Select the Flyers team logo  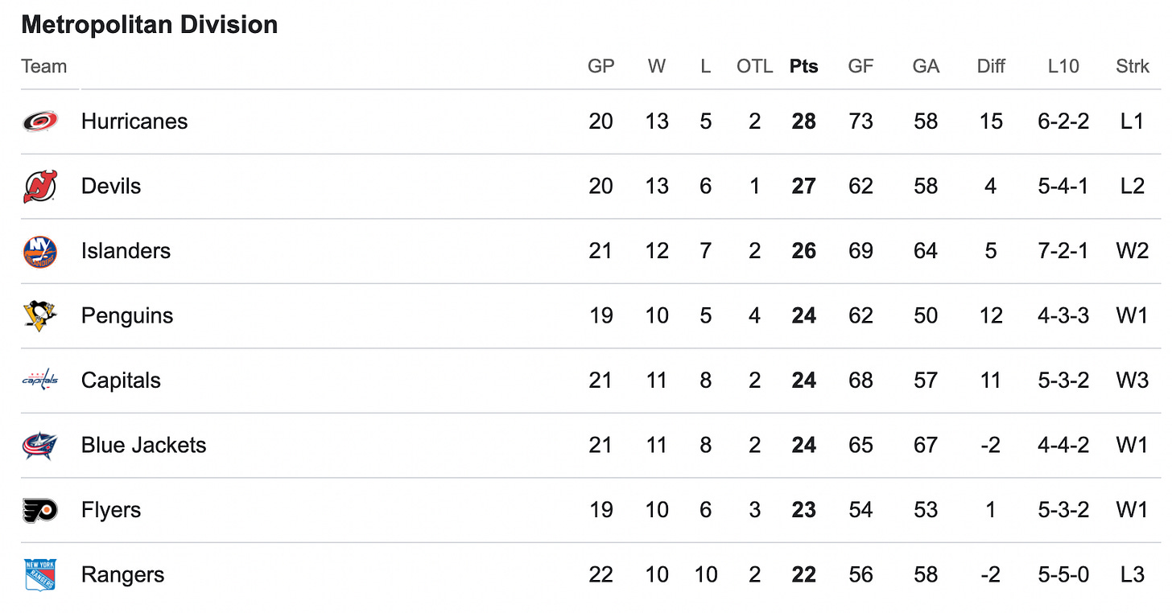click(39, 511)
